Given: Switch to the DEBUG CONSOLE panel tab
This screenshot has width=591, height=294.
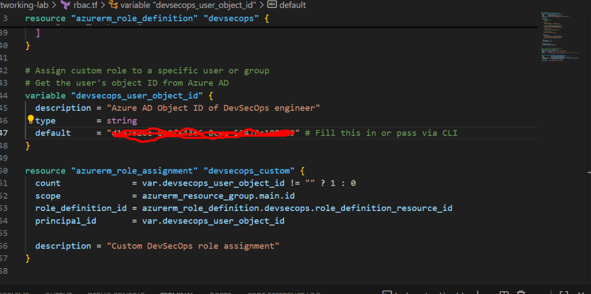Looking at the screenshot, I should click(115, 292).
